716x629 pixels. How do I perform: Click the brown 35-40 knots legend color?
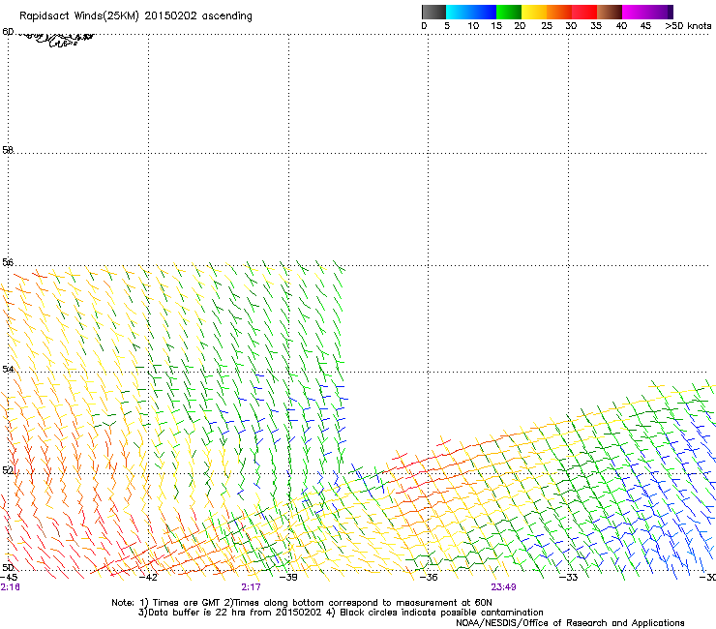point(610,12)
